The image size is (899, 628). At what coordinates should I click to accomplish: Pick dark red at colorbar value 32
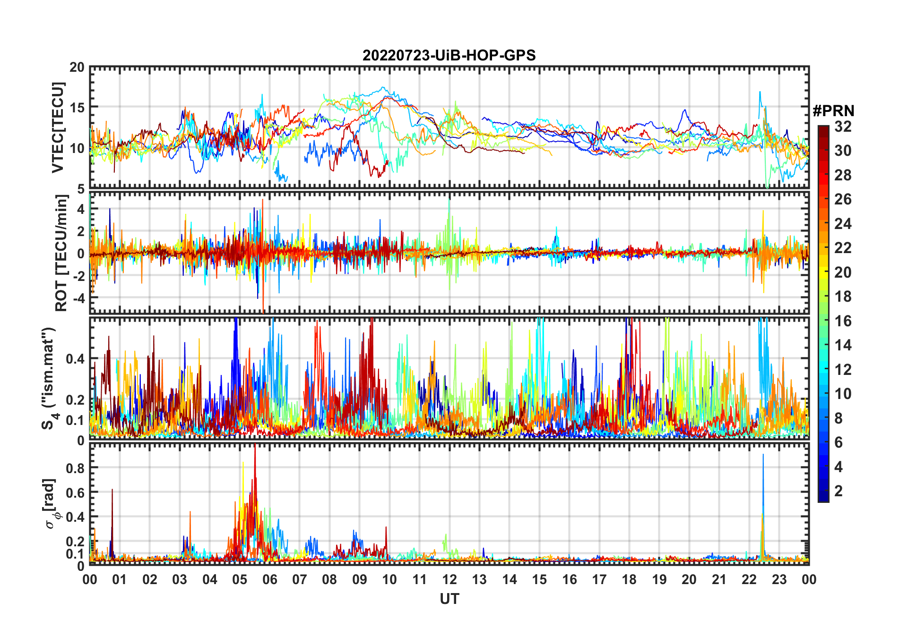[x=823, y=128]
